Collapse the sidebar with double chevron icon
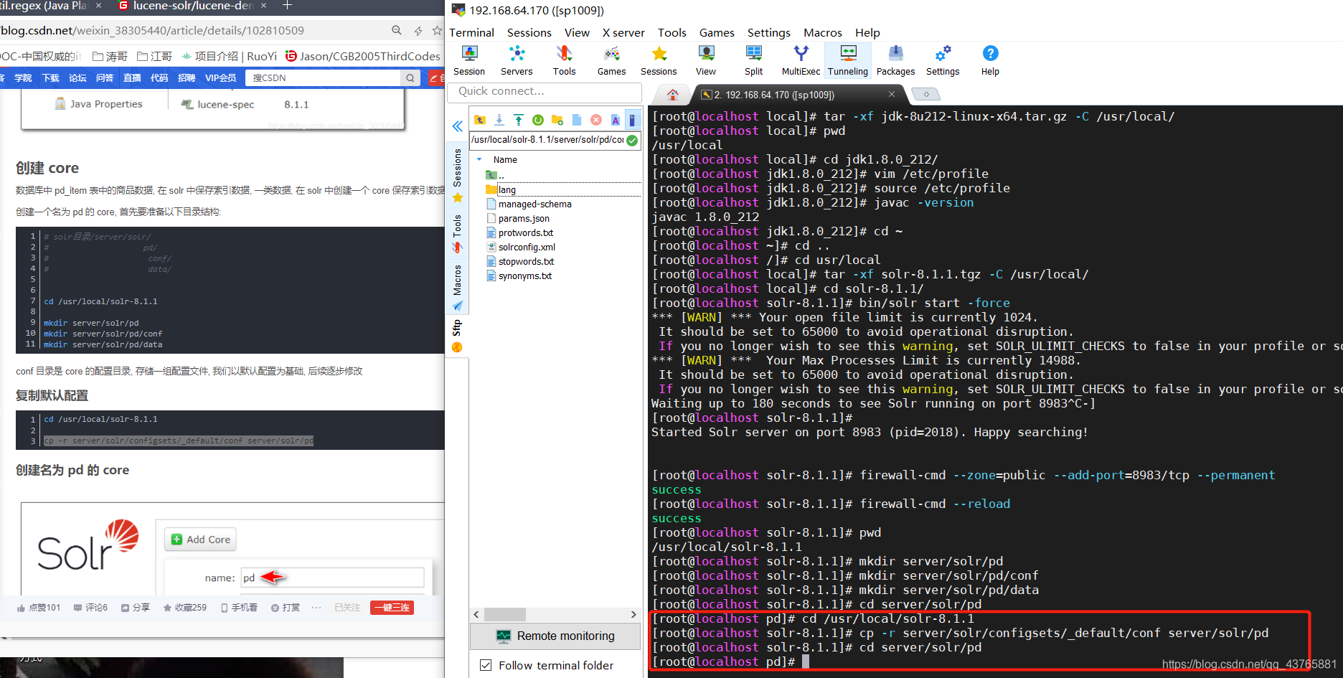This screenshot has height=678, width=1343. tap(458, 126)
